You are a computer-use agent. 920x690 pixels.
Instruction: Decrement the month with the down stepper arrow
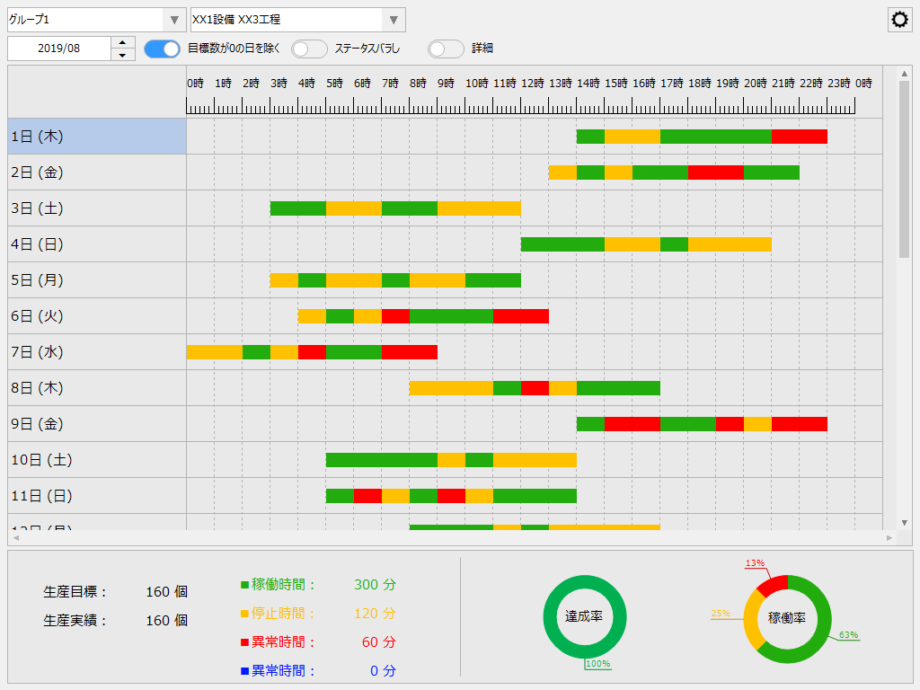[123, 55]
